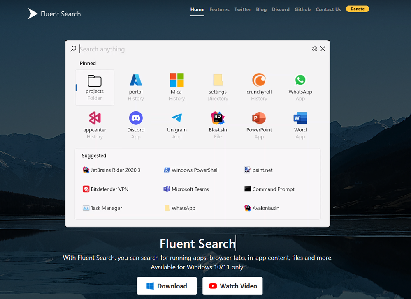The width and height of the screenshot is (411, 299).
Task: Open the Twitter nav link
Action: point(243,10)
